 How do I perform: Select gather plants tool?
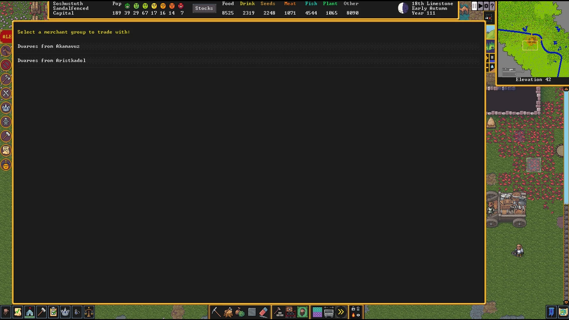240,312
